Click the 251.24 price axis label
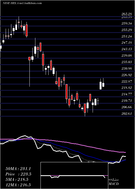The width and height of the screenshot is (135, 189). (127, 36)
